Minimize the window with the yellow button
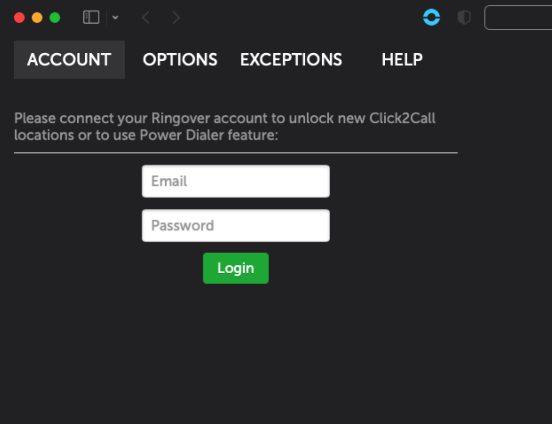The width and height of the screenshot is (552, 424). 37,18
